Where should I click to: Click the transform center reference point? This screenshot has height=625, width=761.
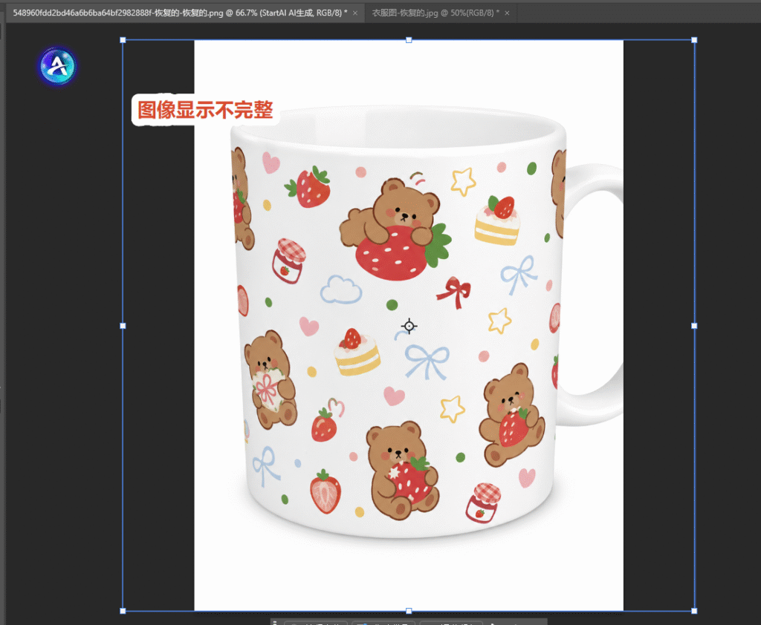[409, 327]
